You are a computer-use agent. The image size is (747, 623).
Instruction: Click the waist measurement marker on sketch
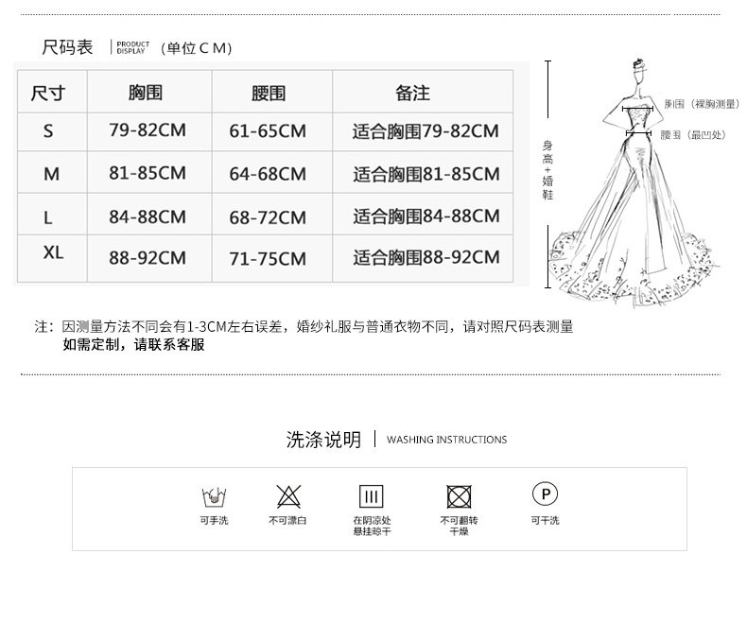click(638, 133)
